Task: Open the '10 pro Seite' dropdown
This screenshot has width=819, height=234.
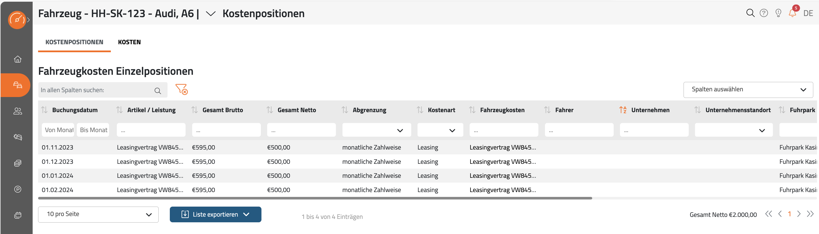Action: pyautogui.click(x=98, y=214)
